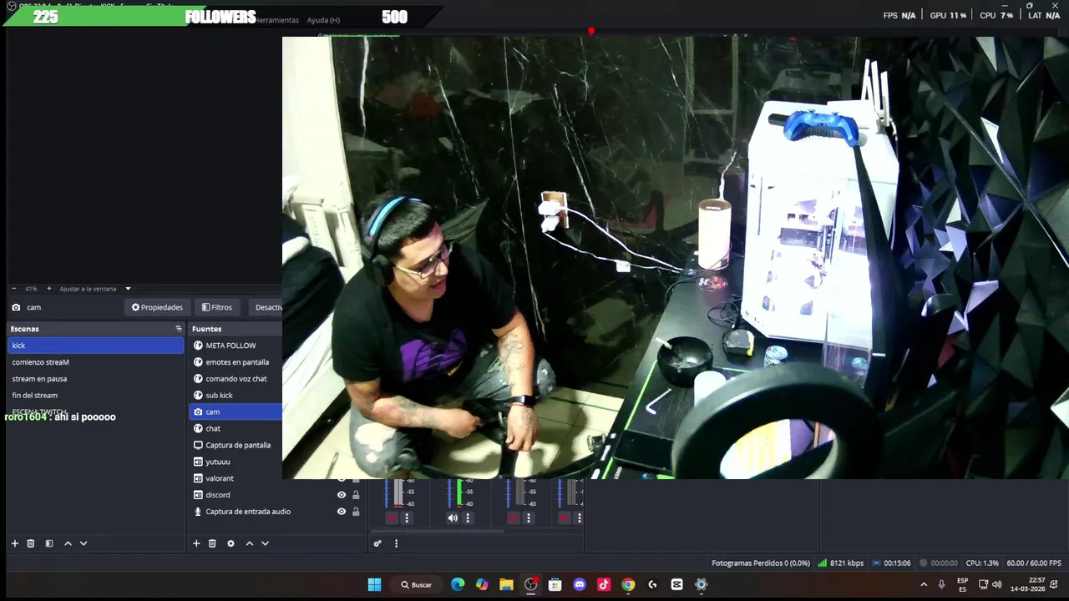1069x601 pixels.
Task: Open Filtros for cam source
Action: click(x=217, y=307)
